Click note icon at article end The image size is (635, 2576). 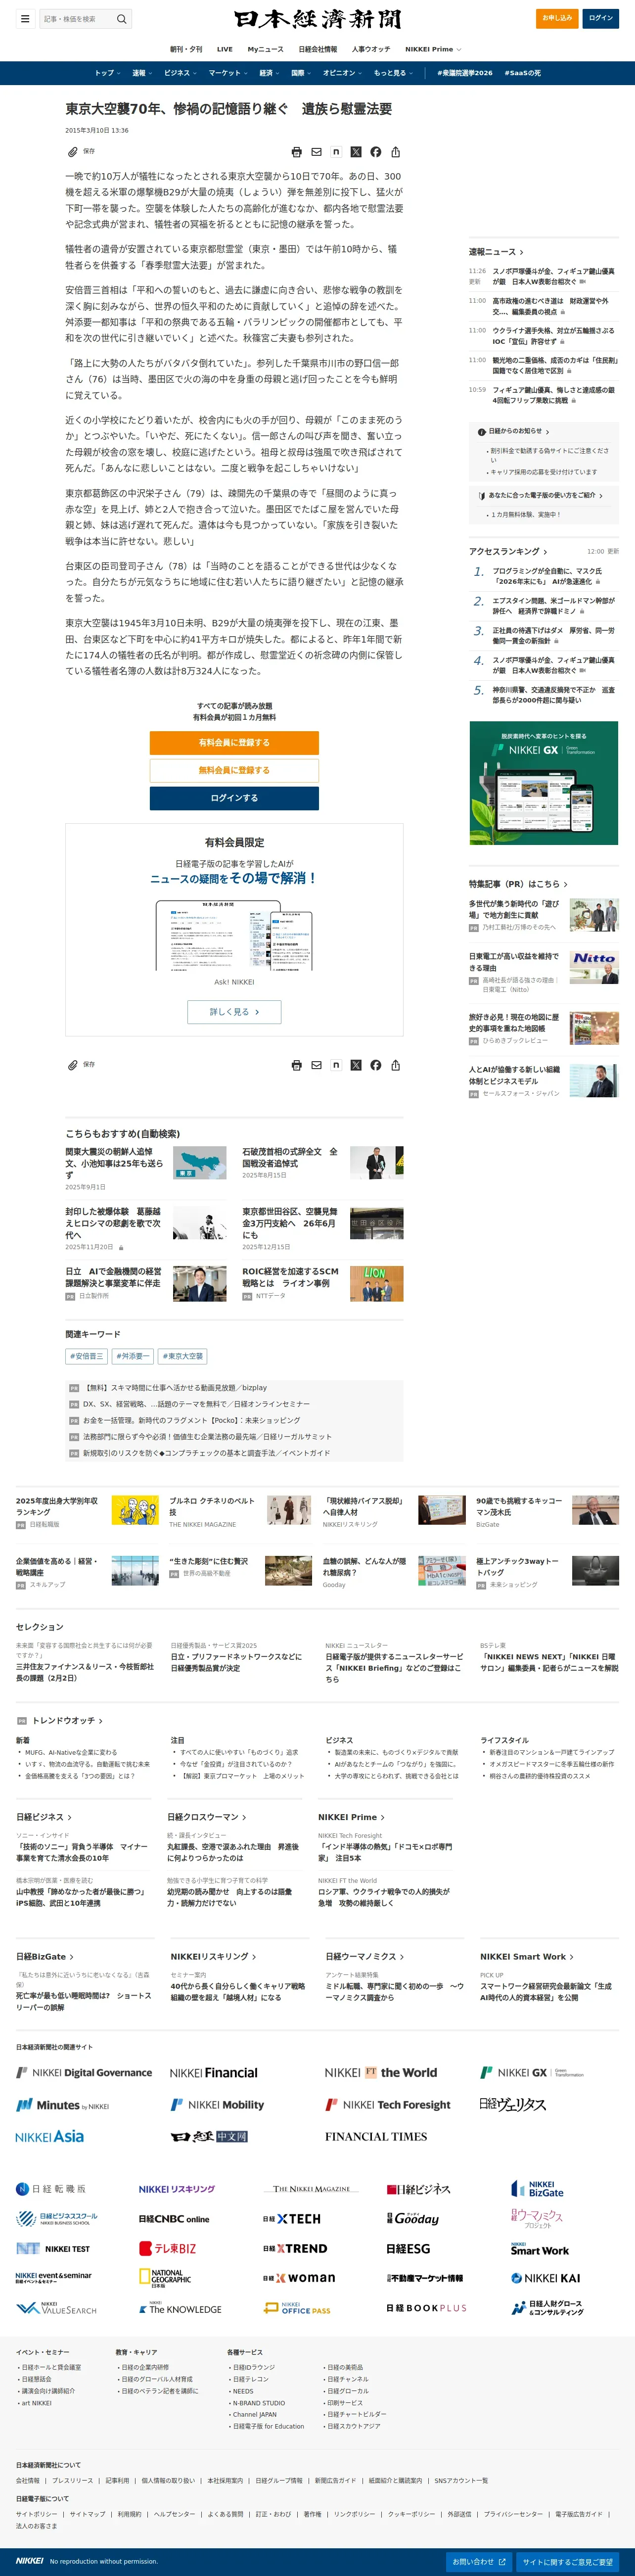coord(336,1065)
